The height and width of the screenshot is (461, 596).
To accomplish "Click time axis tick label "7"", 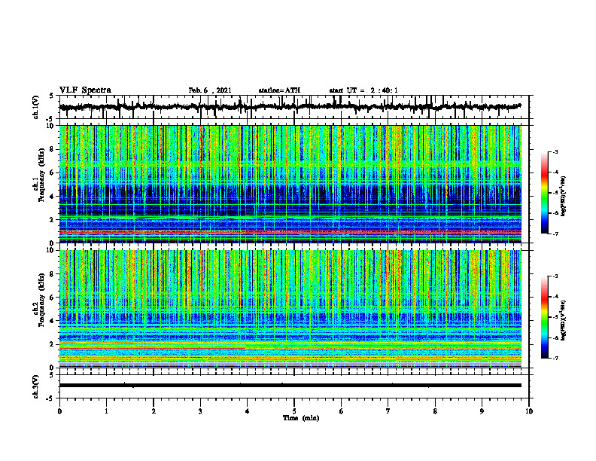I will [x=388, y=411].
